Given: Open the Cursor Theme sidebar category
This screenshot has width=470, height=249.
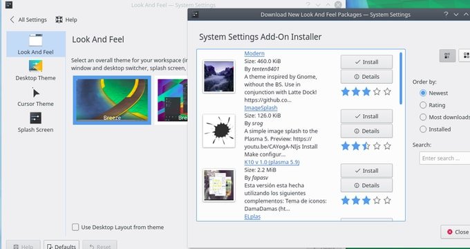Looking at the screenshot, I should pos(36,97).
